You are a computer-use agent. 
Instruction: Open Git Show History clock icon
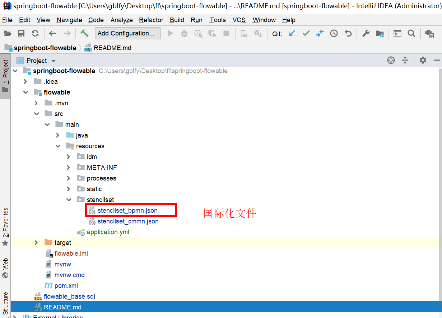pyautogui.click(x=334, y=33)
